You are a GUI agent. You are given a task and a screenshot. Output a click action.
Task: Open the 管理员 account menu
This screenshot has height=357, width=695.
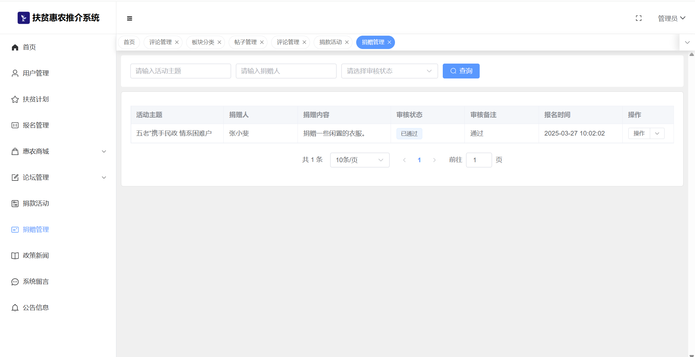[671, 18]
